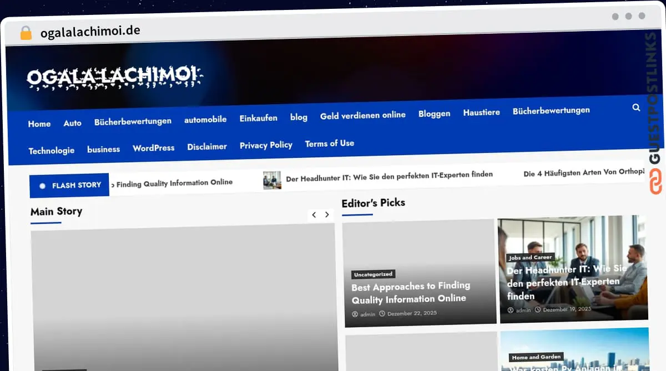Click the Headhunter IT ticker thumbnail
This screenshot has width=666, height=371.
coord(272,180)
